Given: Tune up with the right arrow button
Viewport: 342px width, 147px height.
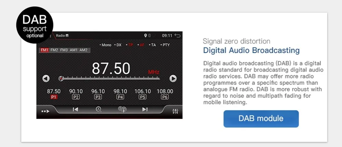Looking at the screenshot, I should point(173,79).
